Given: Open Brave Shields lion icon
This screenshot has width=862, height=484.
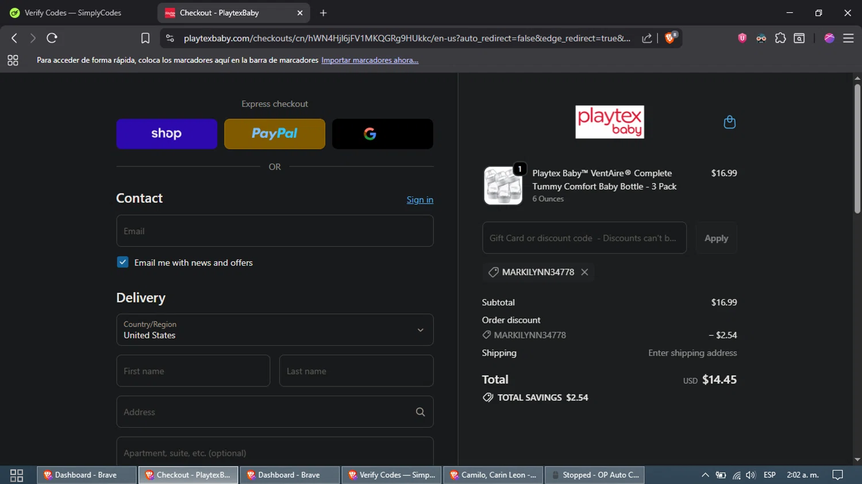Looking at the screenshot, I should (670, 38).
